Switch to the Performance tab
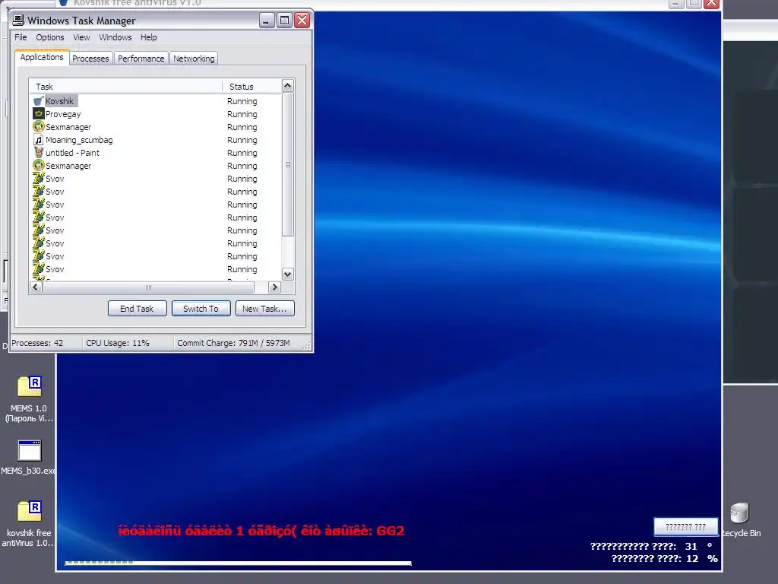Screen dimensions: 778x584 pos(141,58)
